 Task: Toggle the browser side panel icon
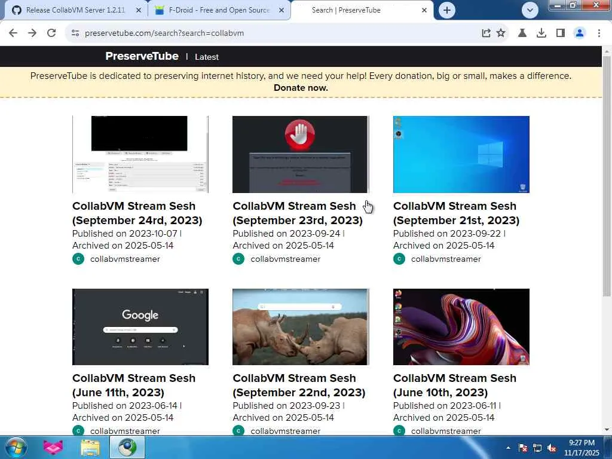click(x=561, y=33)
